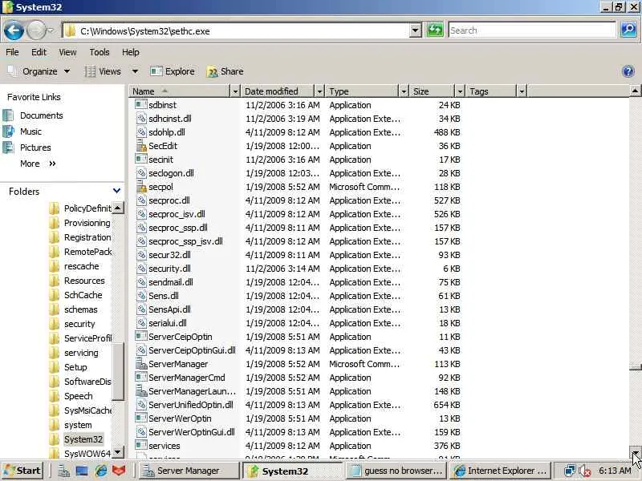Select file secur32.dll
The height and width of the screenshot is (481, 642).
click(169, 255)
